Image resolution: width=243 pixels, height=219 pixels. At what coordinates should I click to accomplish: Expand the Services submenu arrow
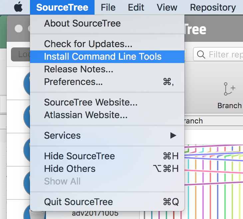pyautogui.click(x=173, y=135)
